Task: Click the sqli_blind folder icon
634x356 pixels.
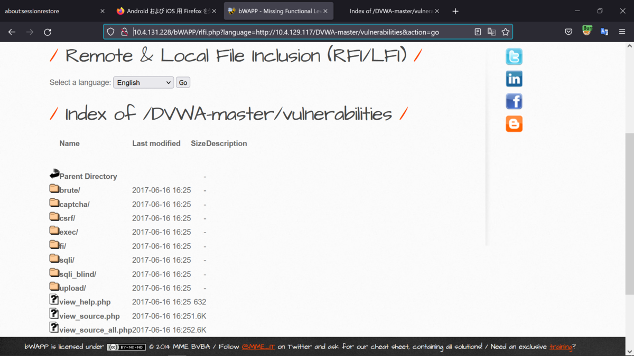Action: point(54,273)
